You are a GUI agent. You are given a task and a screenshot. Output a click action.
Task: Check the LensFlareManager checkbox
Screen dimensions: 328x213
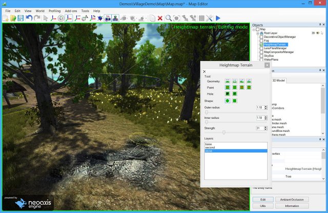pos(261,48)
